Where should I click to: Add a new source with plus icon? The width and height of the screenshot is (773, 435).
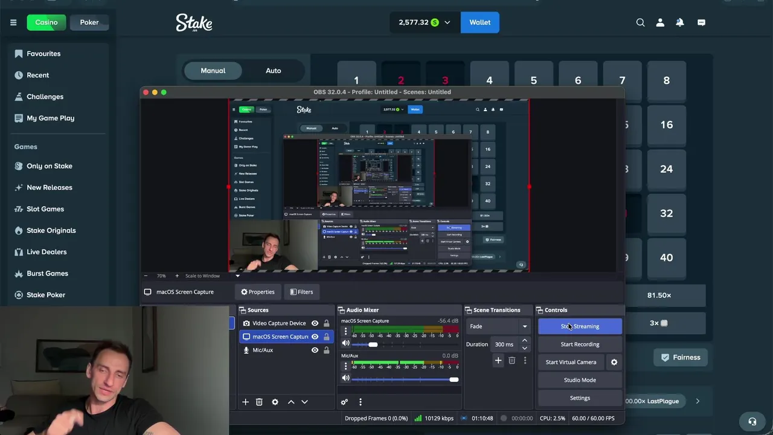pyautogui.click(x=245, y=402)
